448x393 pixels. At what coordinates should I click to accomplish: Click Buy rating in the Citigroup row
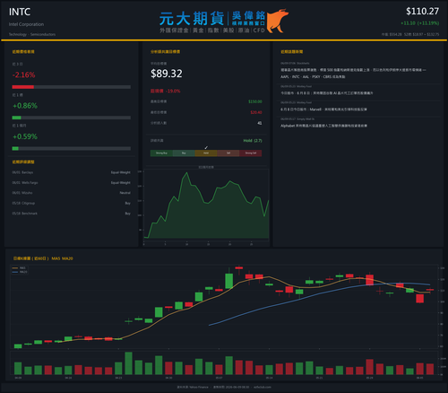pos(128,203)
